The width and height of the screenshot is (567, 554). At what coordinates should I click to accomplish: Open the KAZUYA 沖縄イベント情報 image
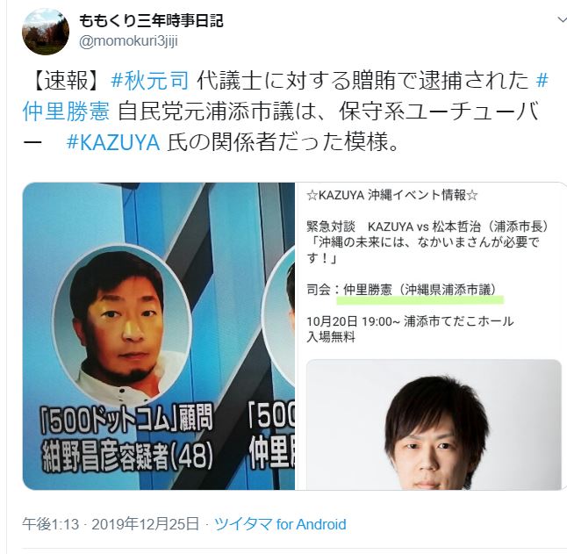point(432,336)
